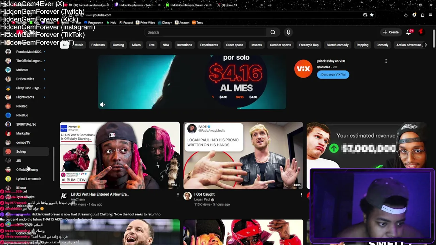
Task: Open the Temu bookmark
Action: tap(198, 23)
